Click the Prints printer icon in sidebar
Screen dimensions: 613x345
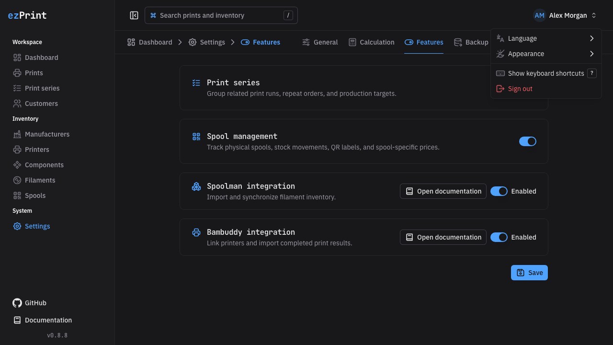tap(17, 73)
